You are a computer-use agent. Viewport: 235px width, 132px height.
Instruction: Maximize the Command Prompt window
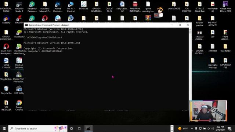tap(180, 25)
